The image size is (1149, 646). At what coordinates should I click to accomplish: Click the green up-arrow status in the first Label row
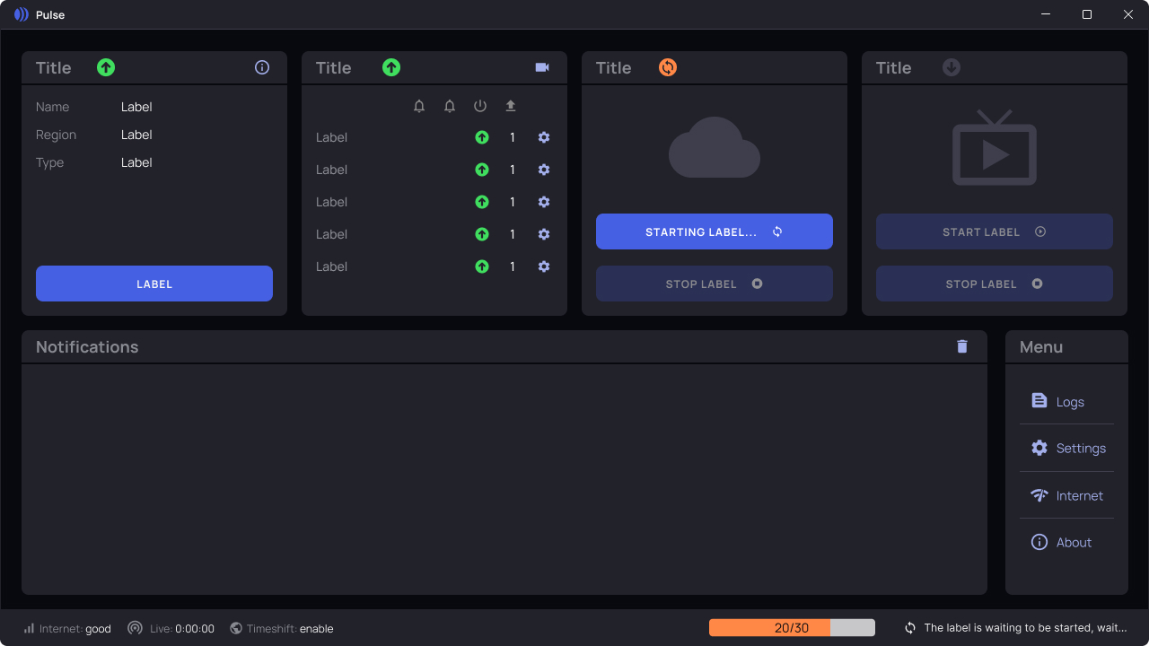(x=482, y=137)
